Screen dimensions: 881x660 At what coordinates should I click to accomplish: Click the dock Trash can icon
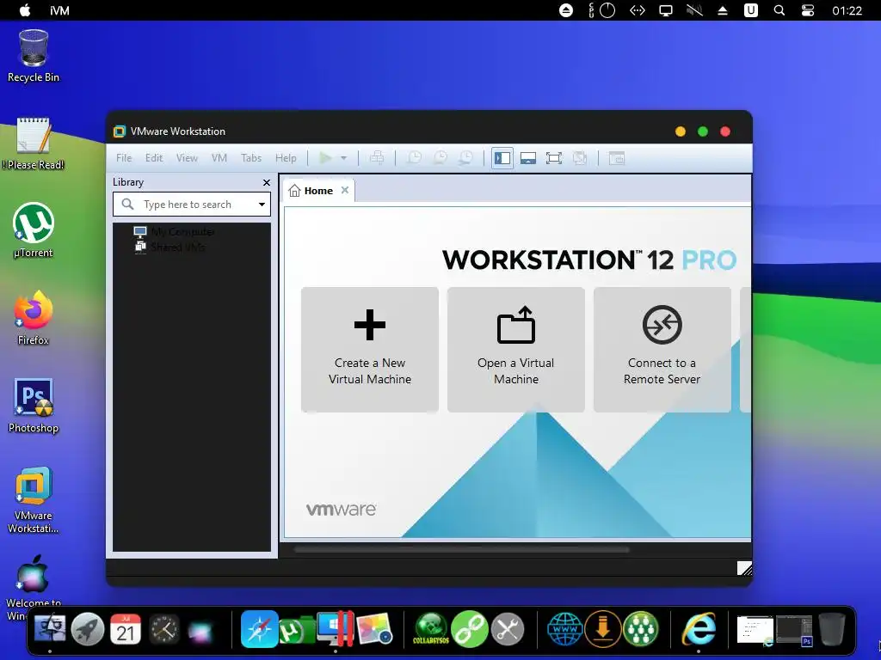[x=832, y=629]
